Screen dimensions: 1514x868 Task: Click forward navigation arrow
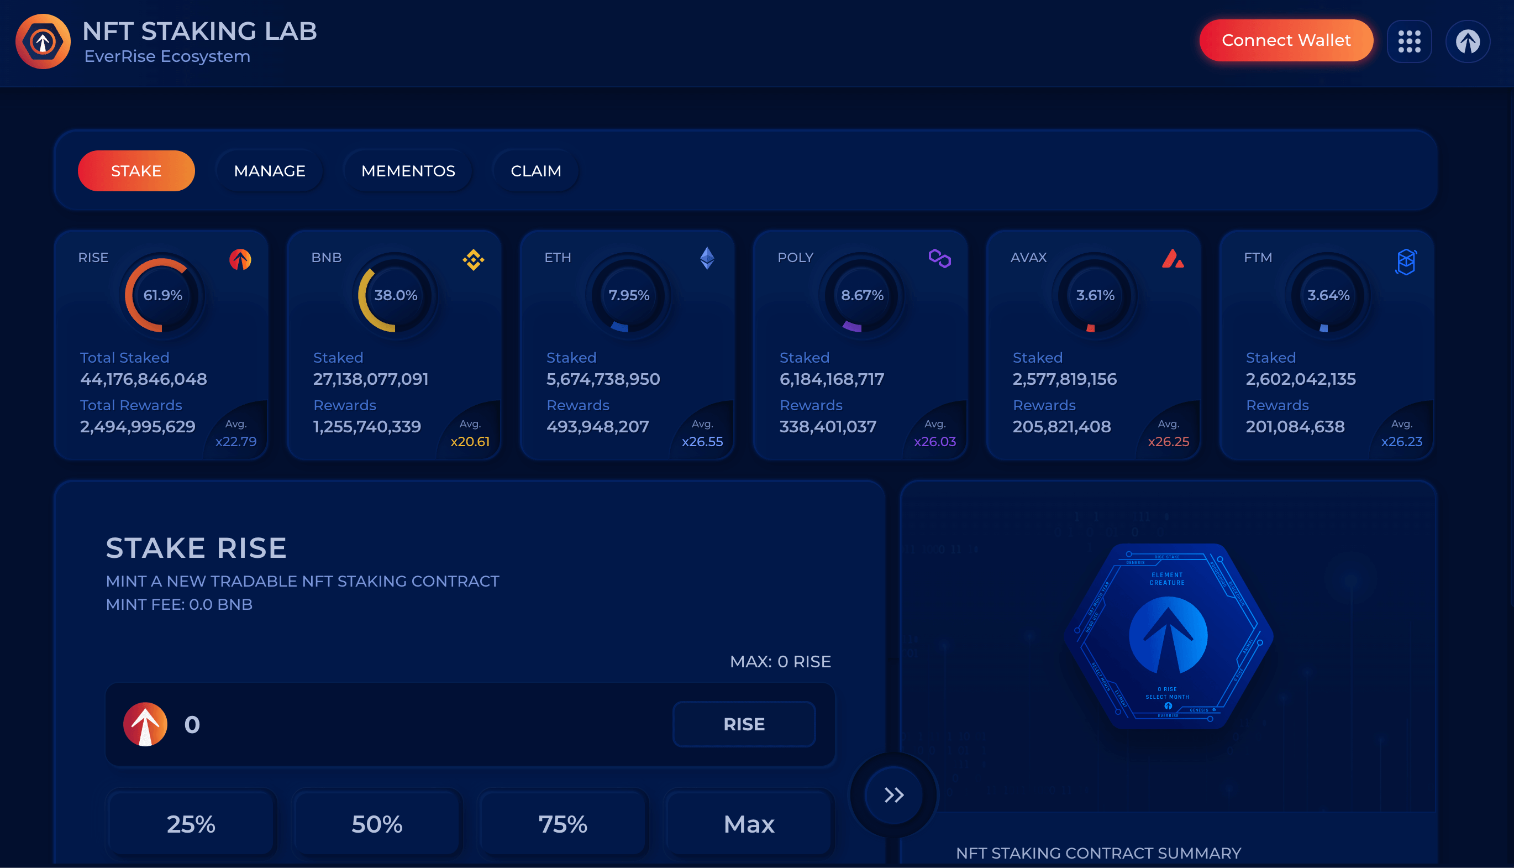click(894, 794)
